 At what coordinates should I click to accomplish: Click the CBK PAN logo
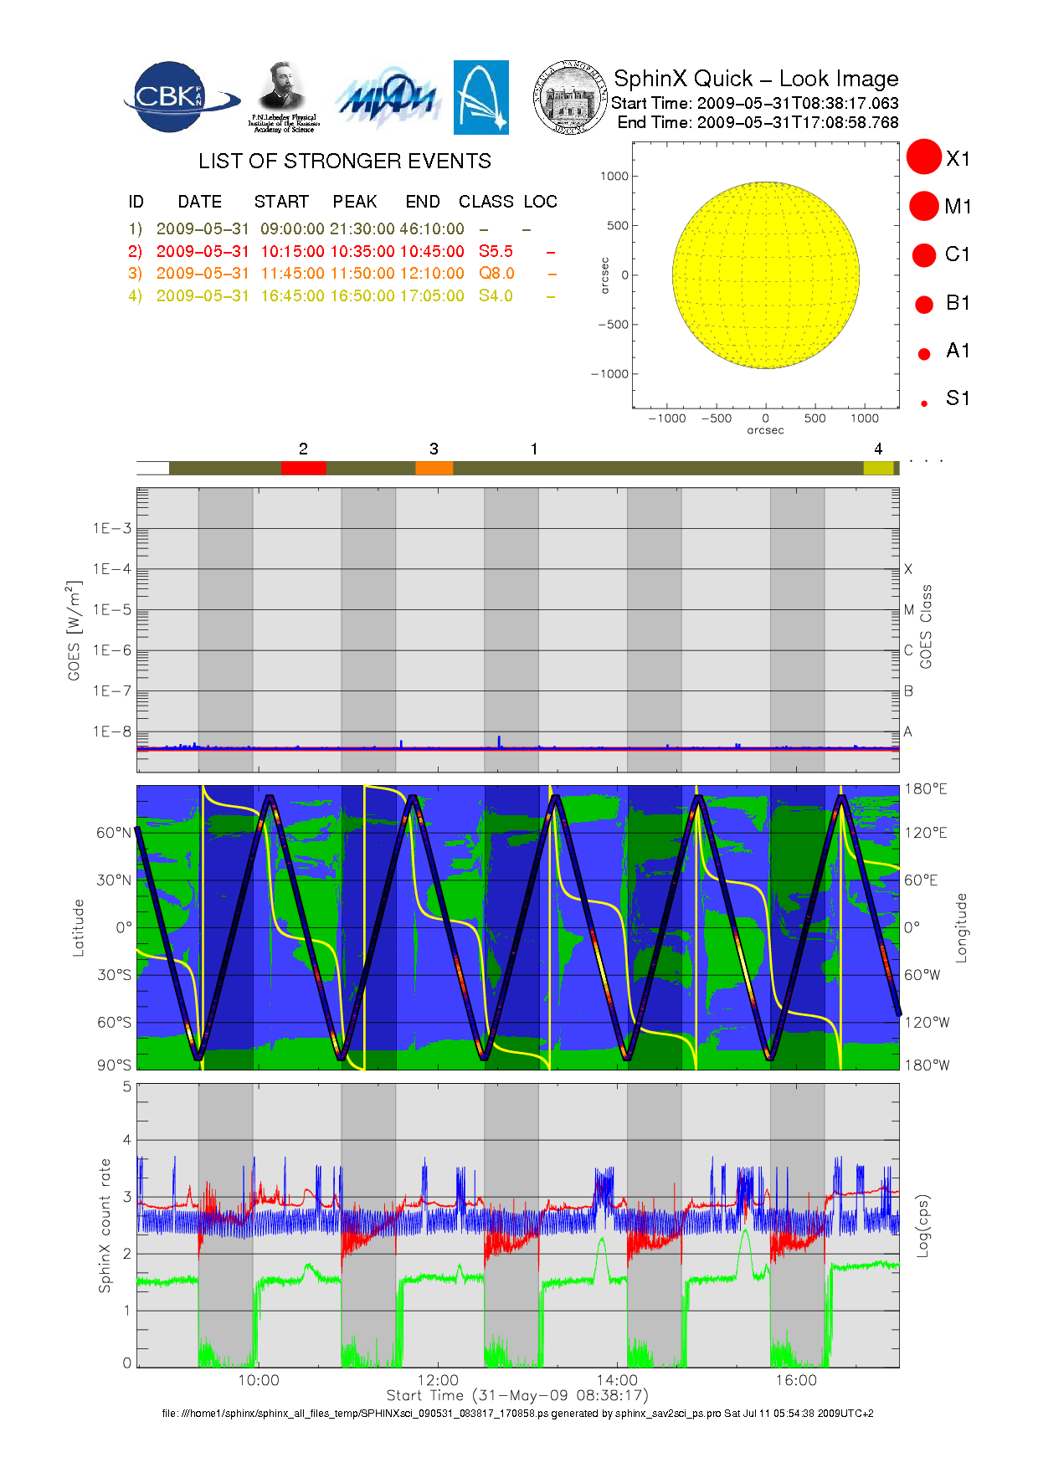pyautogui.click(x=179, y=98)
